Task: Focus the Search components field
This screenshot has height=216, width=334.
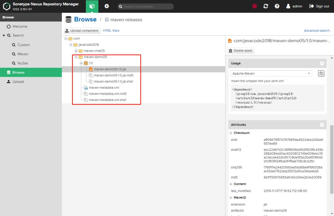Action: (x=146, y=6)
